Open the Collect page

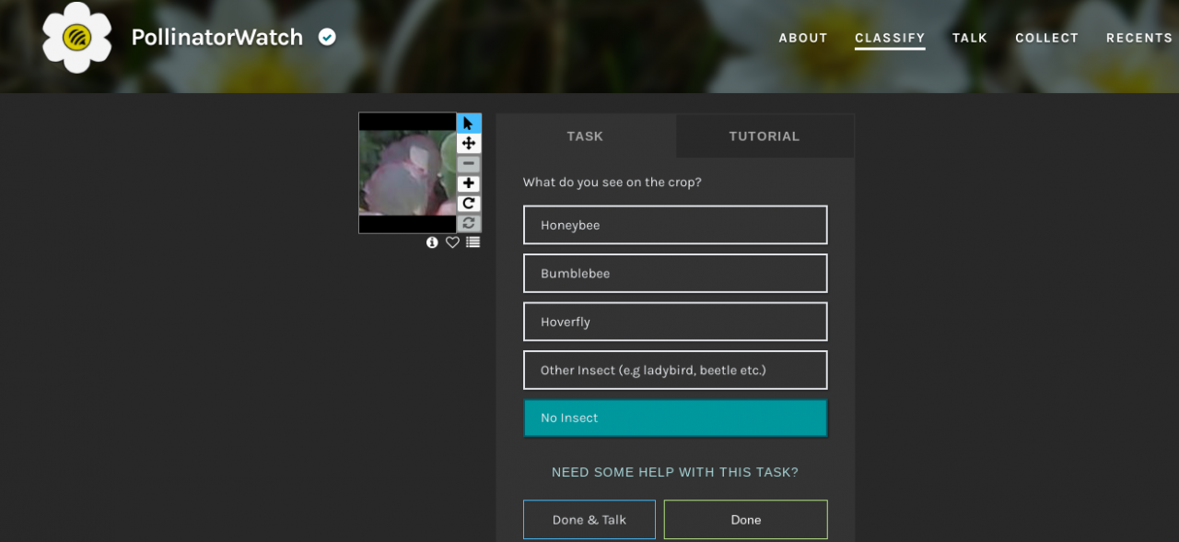point(1046,38)
